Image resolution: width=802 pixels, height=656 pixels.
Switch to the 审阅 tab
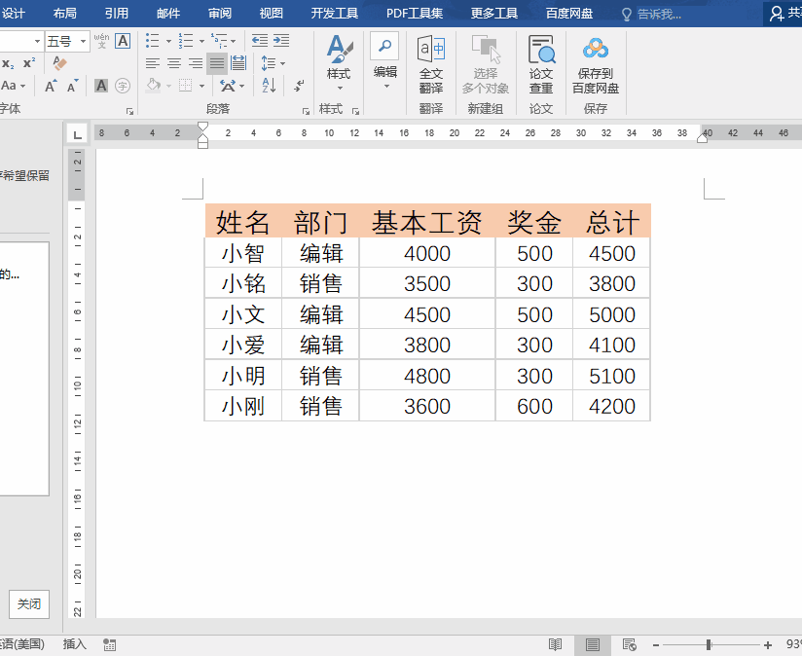220,13
